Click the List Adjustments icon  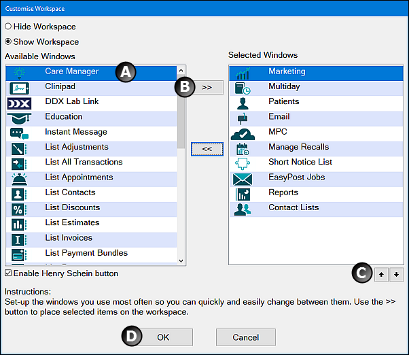point(19,149)
